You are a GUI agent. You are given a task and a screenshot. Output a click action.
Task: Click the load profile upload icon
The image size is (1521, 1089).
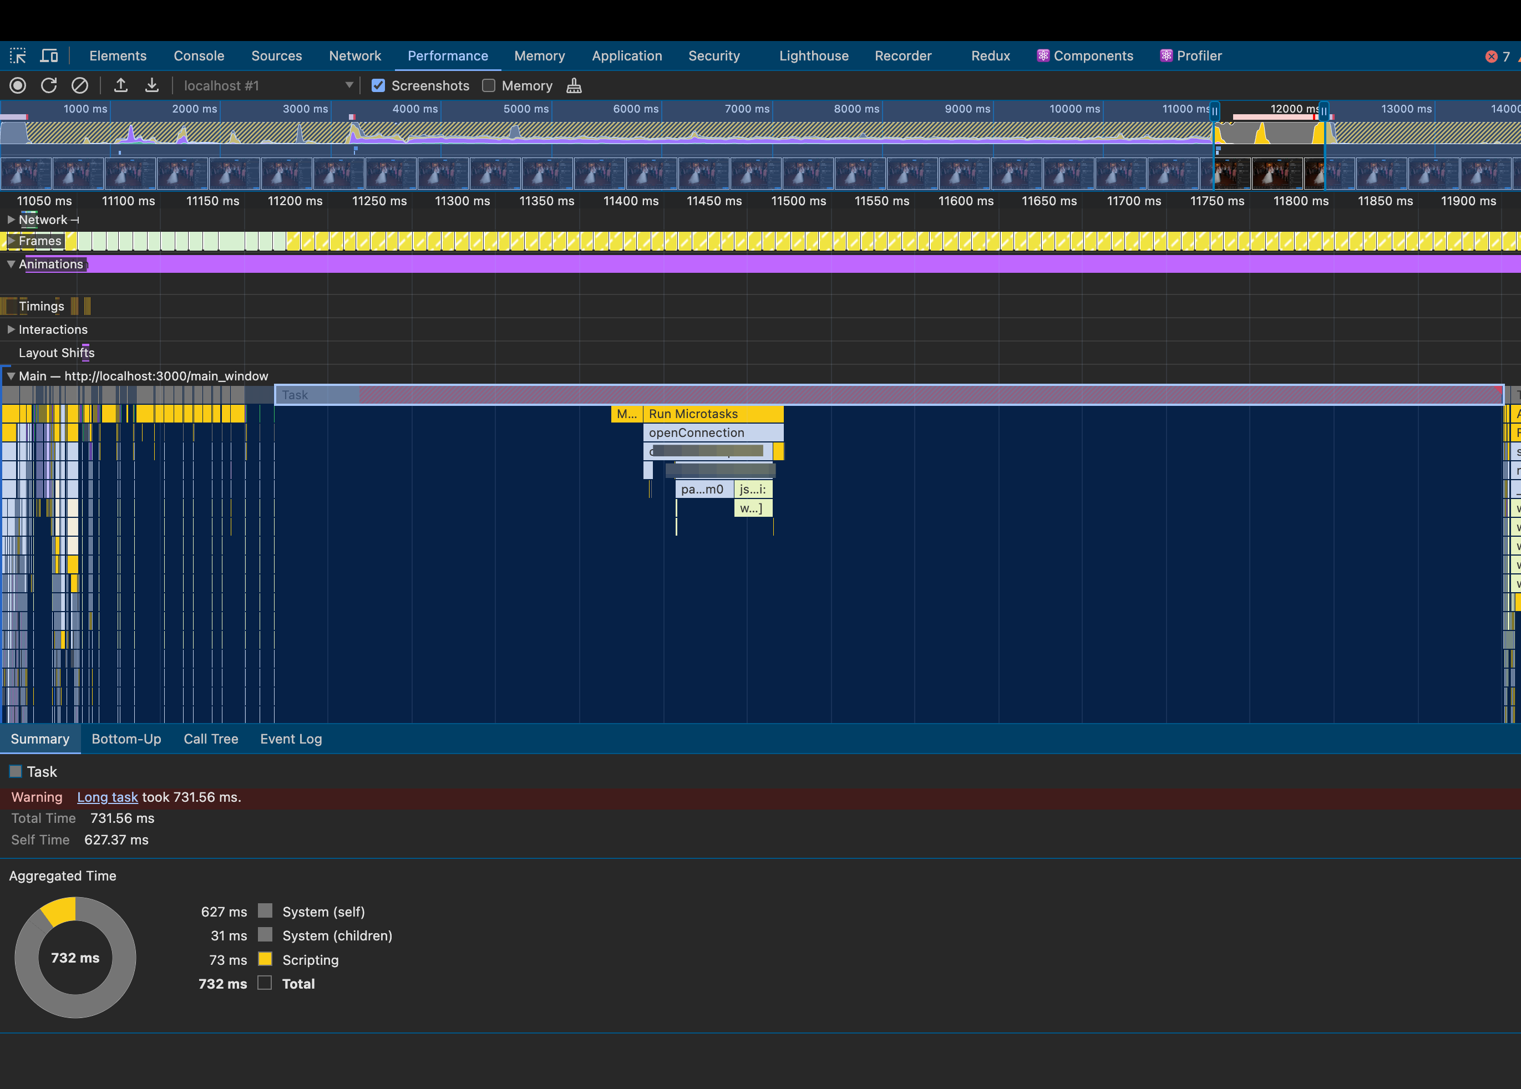pyautogui.click(x=121, y=86)
